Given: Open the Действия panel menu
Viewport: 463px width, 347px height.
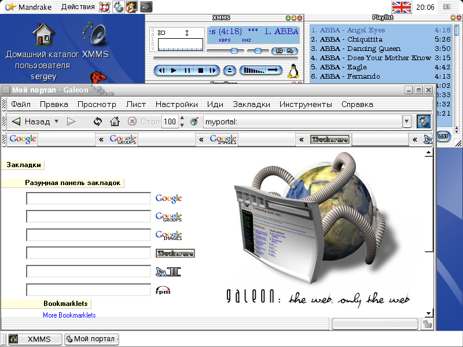Looking at the screenshot, I should click(x=78, y=7).
